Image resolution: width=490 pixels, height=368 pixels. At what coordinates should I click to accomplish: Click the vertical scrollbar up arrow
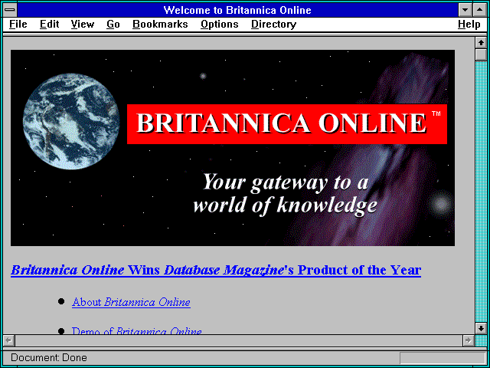pos(481,43)
